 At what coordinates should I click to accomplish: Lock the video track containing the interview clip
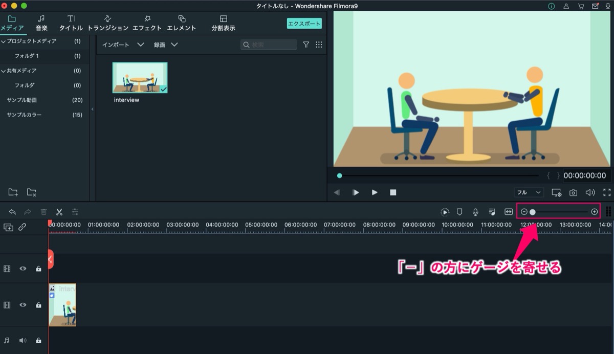[38, 305]
